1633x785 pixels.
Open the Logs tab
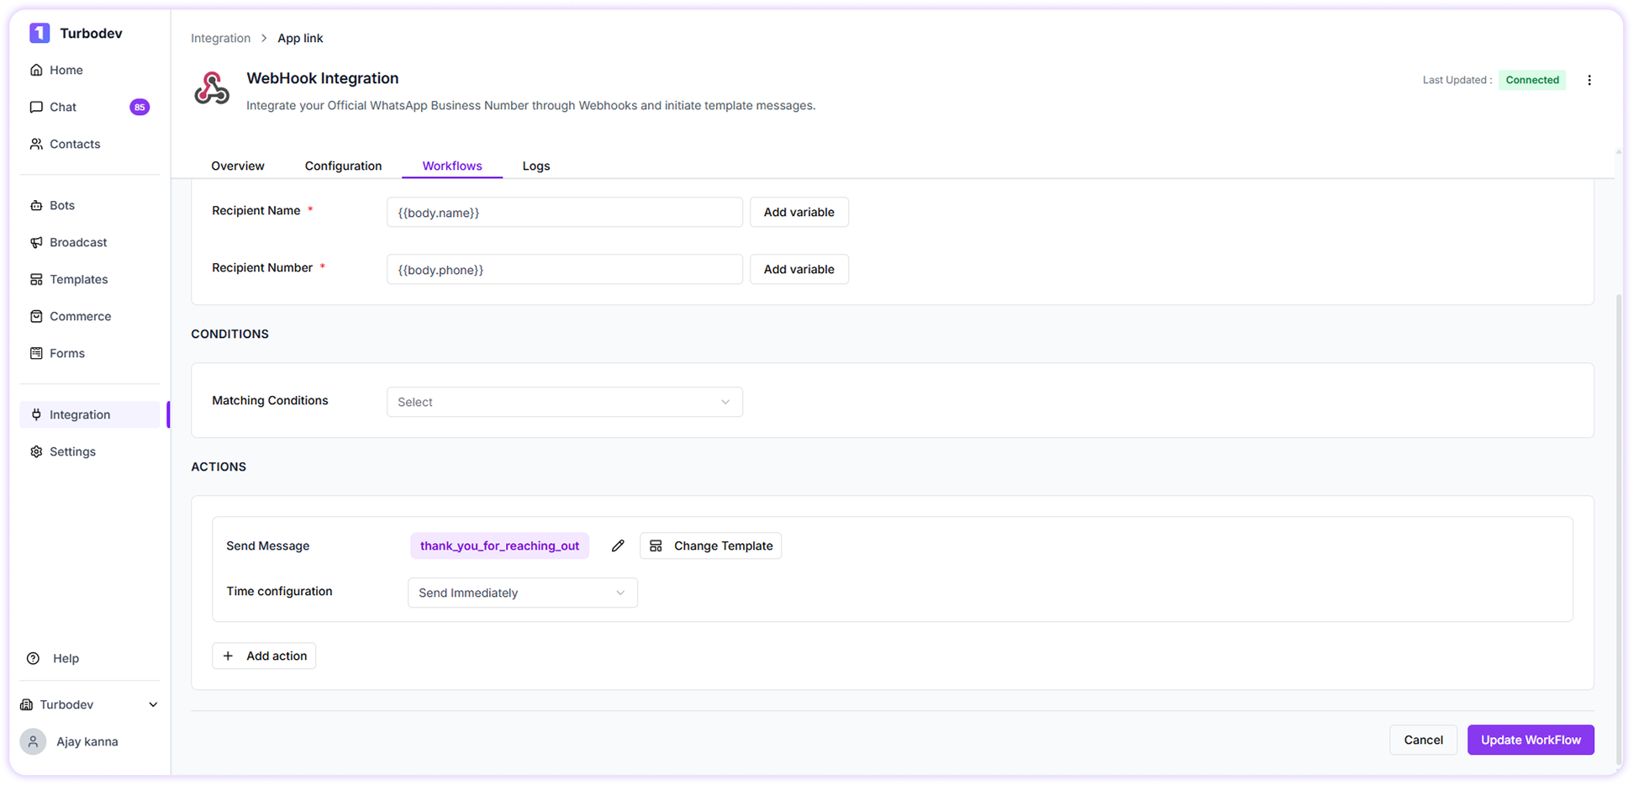click(535, 166)
